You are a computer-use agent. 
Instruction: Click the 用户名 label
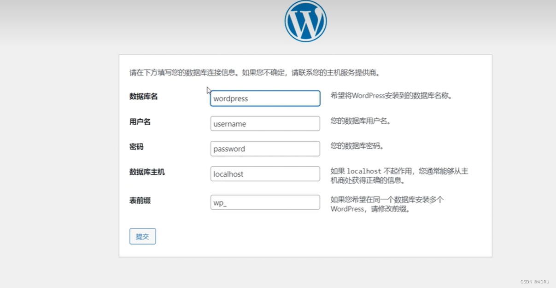[140, 122]
